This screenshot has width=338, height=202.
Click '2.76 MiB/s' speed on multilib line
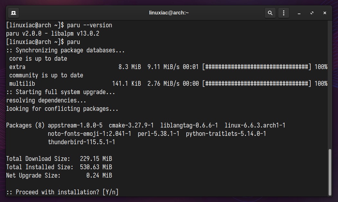164,83
